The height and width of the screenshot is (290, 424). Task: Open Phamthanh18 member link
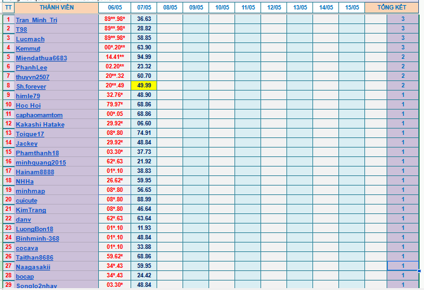pyautogui.click(x=37, y=153)
